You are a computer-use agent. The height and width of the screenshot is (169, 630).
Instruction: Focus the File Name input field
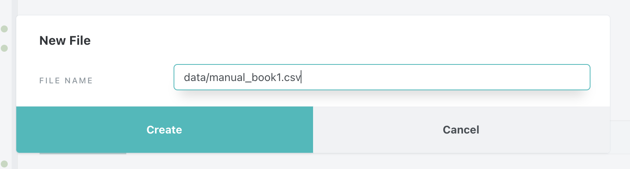tap(382, 77)
